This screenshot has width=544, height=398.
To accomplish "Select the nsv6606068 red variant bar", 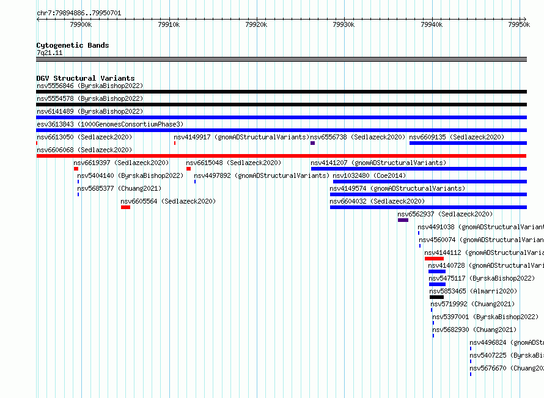I will pos(281,156).
